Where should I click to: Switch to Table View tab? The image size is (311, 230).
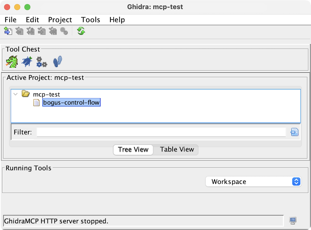click(x=177, y=150)
